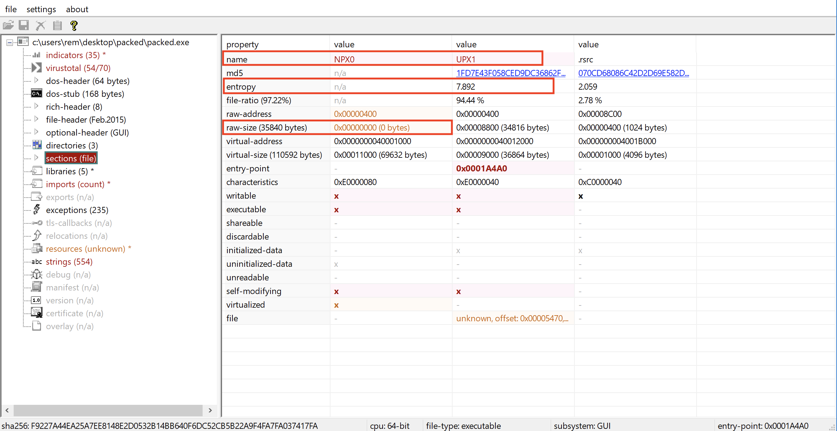Collapse the packed.exe root node

click(10, 42)
